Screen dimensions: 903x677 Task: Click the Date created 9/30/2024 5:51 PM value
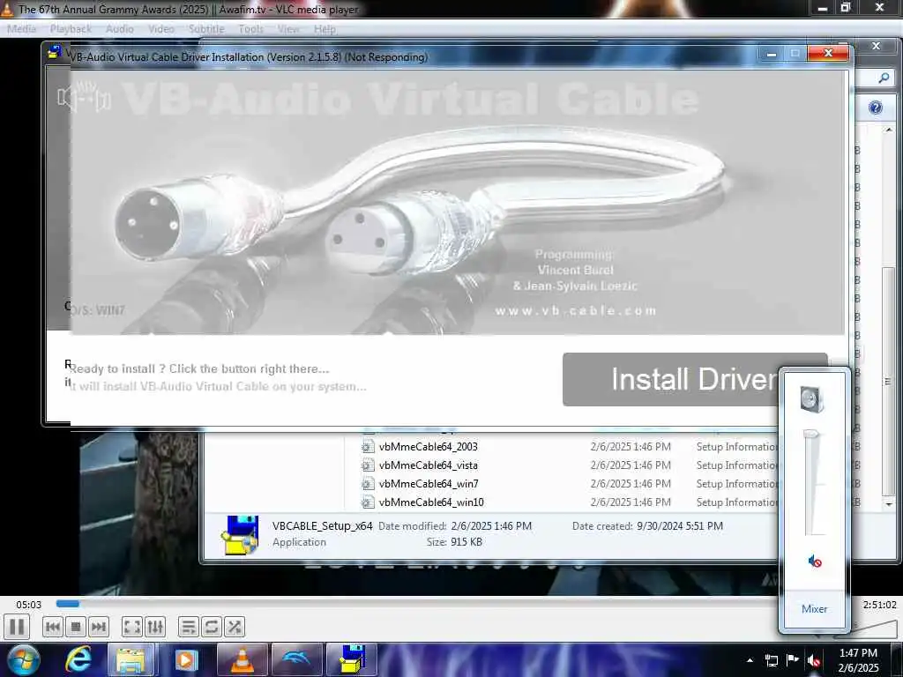680,526
